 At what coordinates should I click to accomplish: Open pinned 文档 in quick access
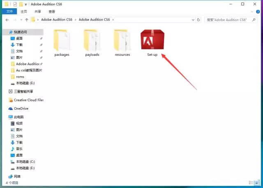point(19,51)
